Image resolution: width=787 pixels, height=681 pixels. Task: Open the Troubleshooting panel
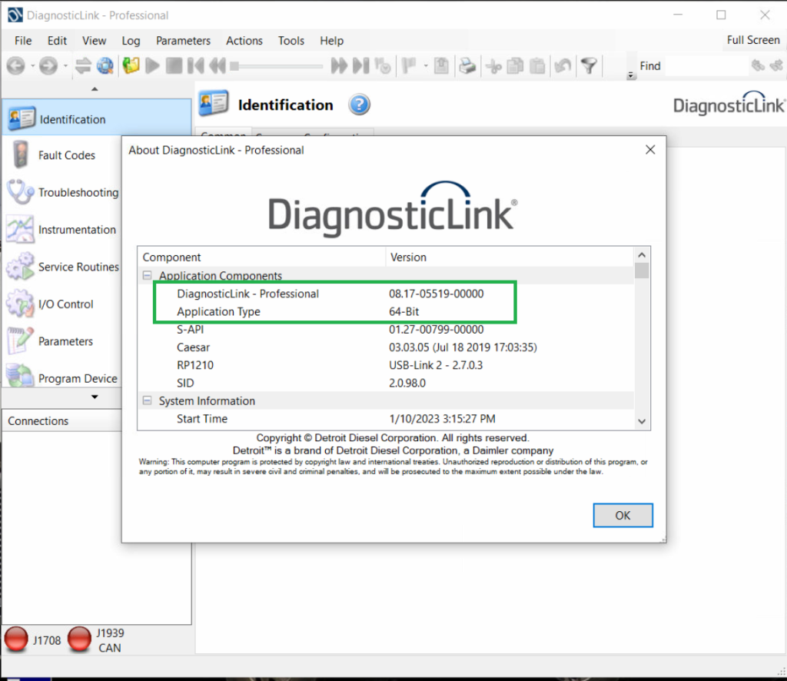point(61,192)
